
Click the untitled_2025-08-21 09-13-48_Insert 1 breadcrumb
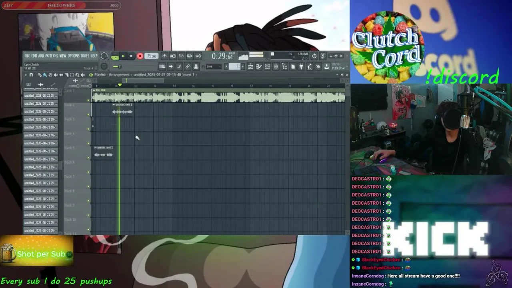[x=164, y=75]
